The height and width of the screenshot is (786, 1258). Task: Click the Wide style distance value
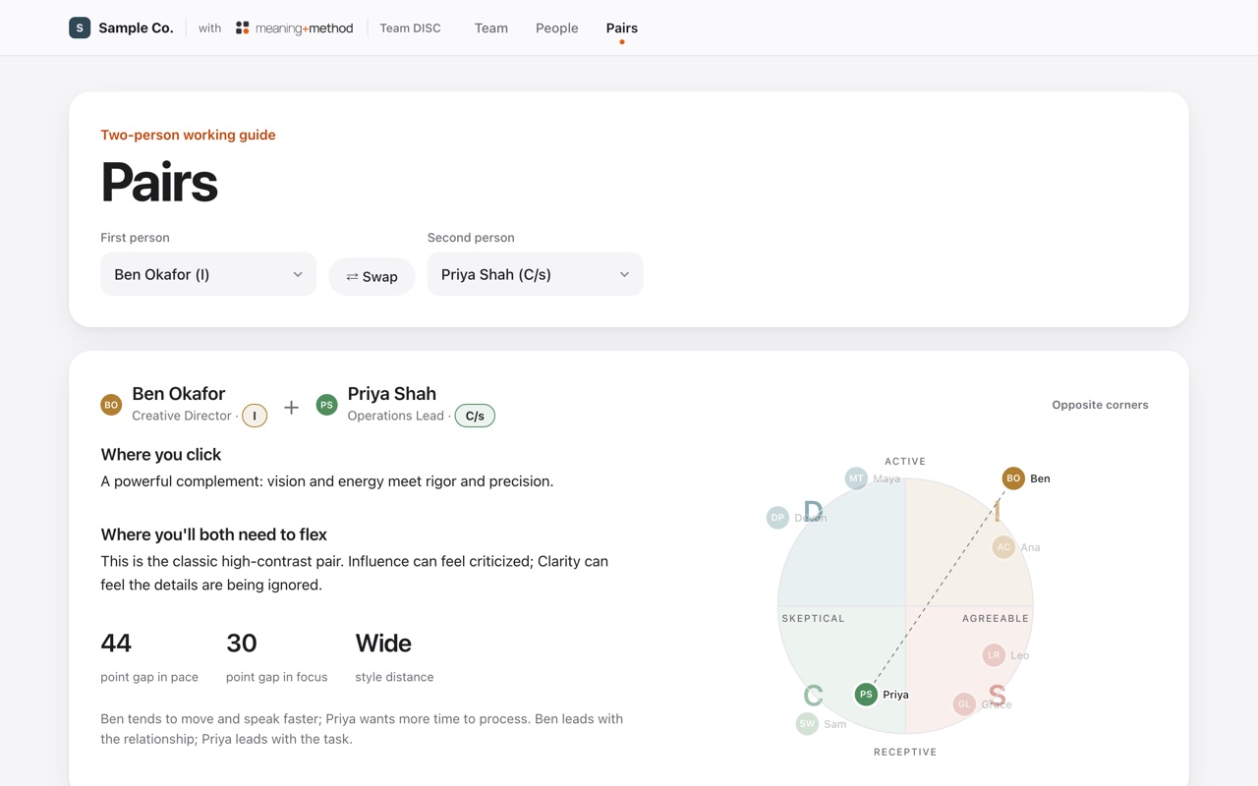(383, 643)
